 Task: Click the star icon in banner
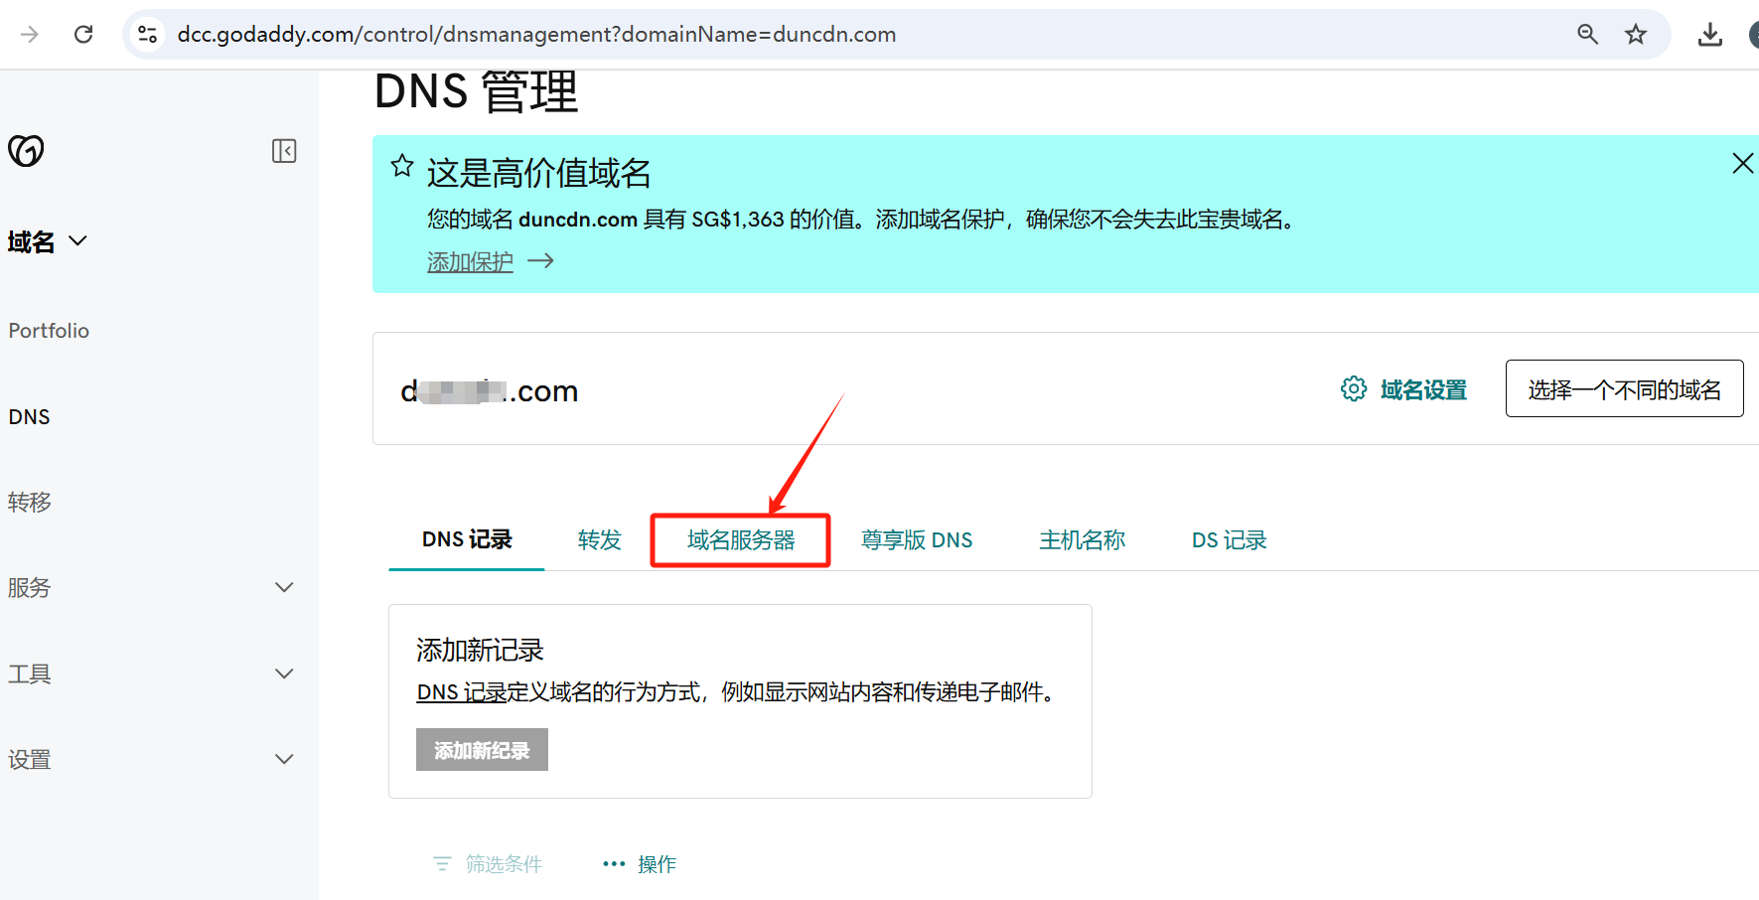tap(402, 166)
